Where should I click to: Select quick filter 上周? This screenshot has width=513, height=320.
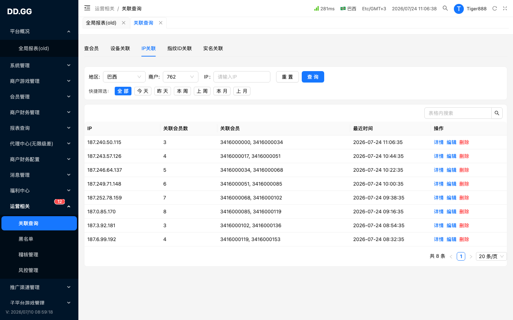202,91
